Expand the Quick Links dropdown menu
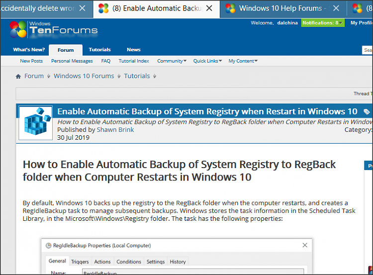 tap(207, 61)
